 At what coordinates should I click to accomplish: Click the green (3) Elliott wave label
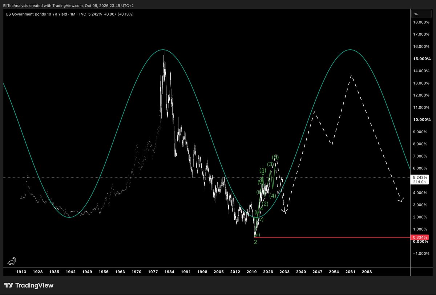pos(270,164)
